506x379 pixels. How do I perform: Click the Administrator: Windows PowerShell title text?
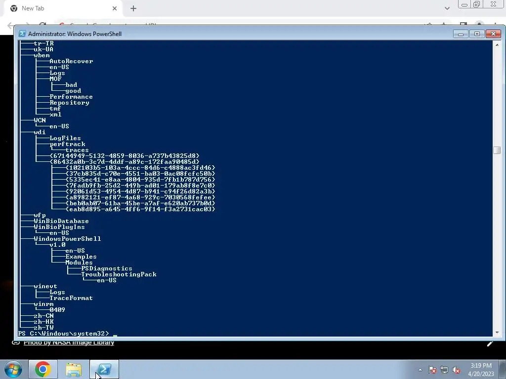[x=75, y=34]
